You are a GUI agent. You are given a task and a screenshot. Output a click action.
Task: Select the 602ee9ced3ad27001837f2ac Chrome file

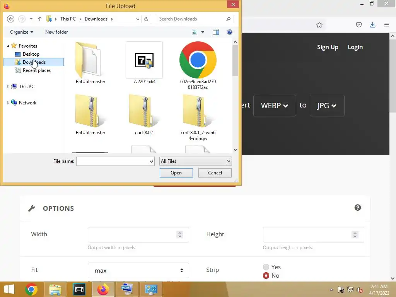click(x=198, y=66)
